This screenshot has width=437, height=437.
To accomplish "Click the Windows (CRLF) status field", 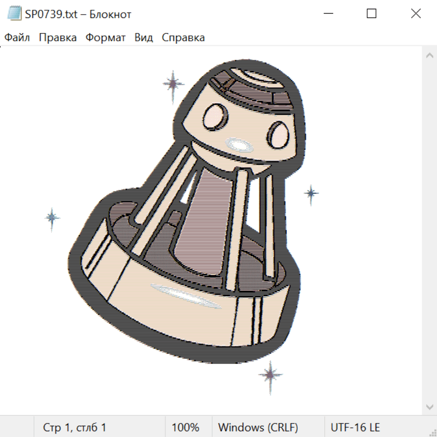I will (258, 427).
